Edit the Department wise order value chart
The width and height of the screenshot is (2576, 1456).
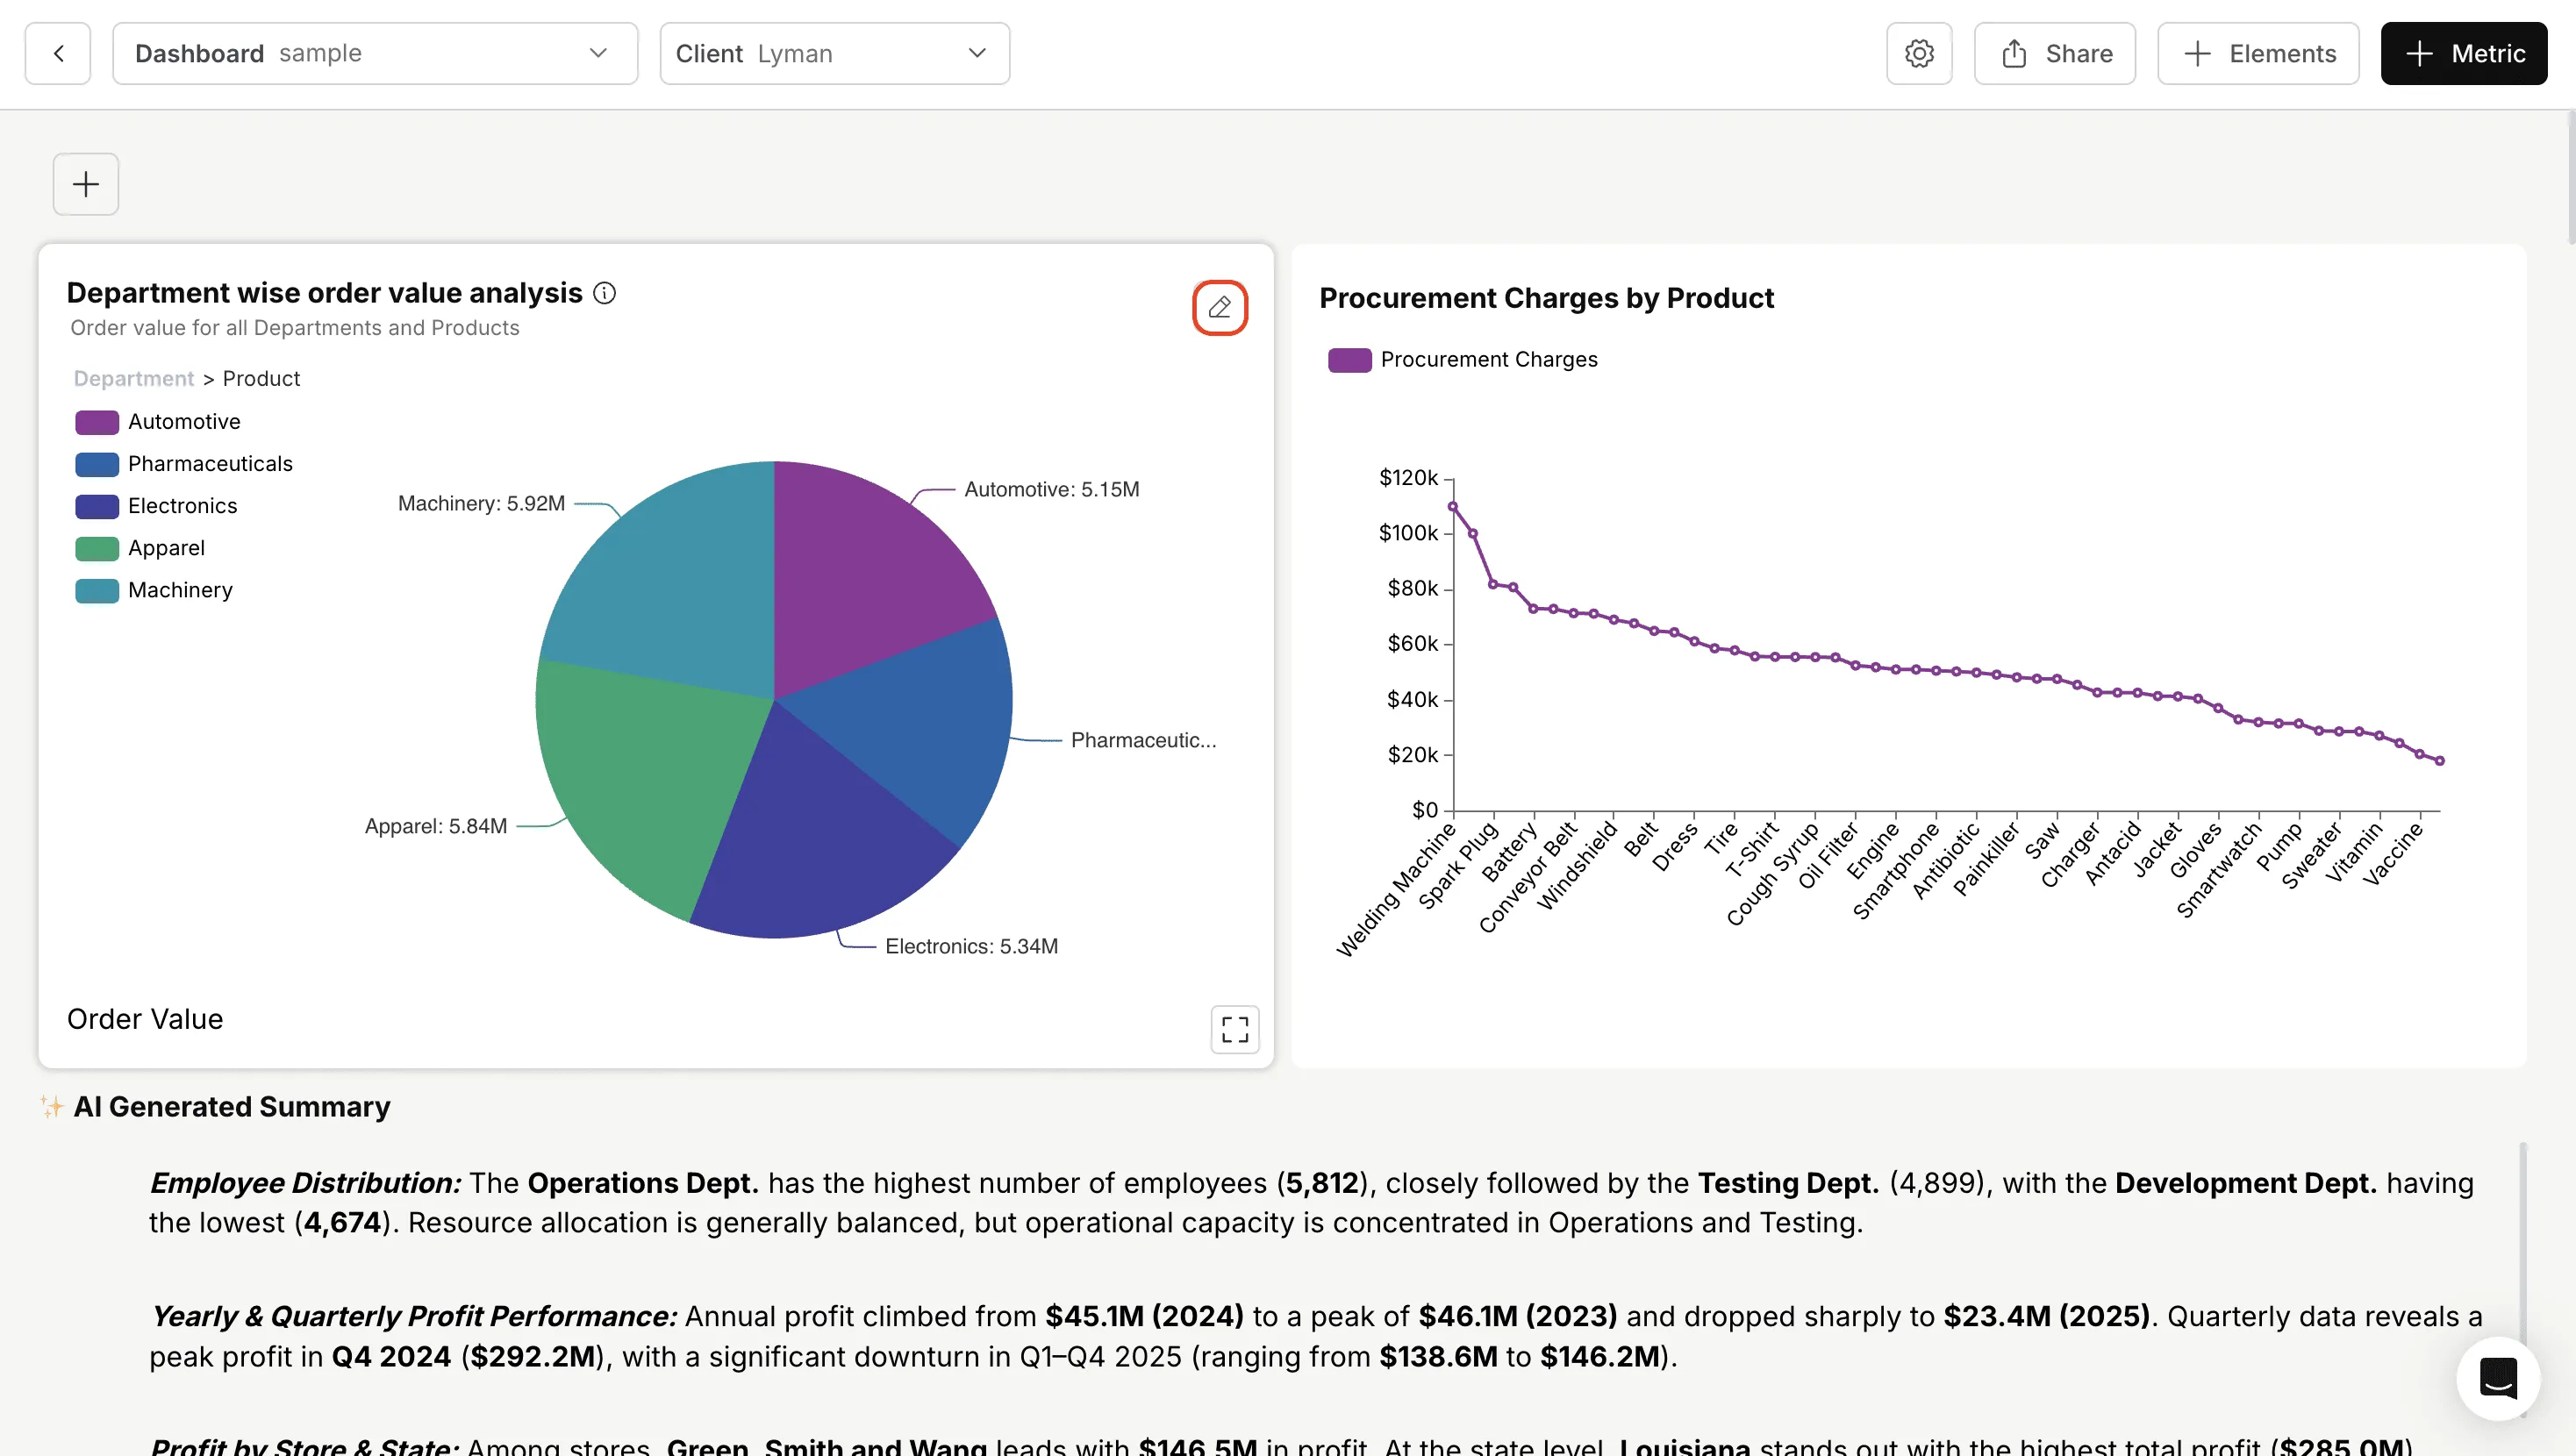[1219, 307]
